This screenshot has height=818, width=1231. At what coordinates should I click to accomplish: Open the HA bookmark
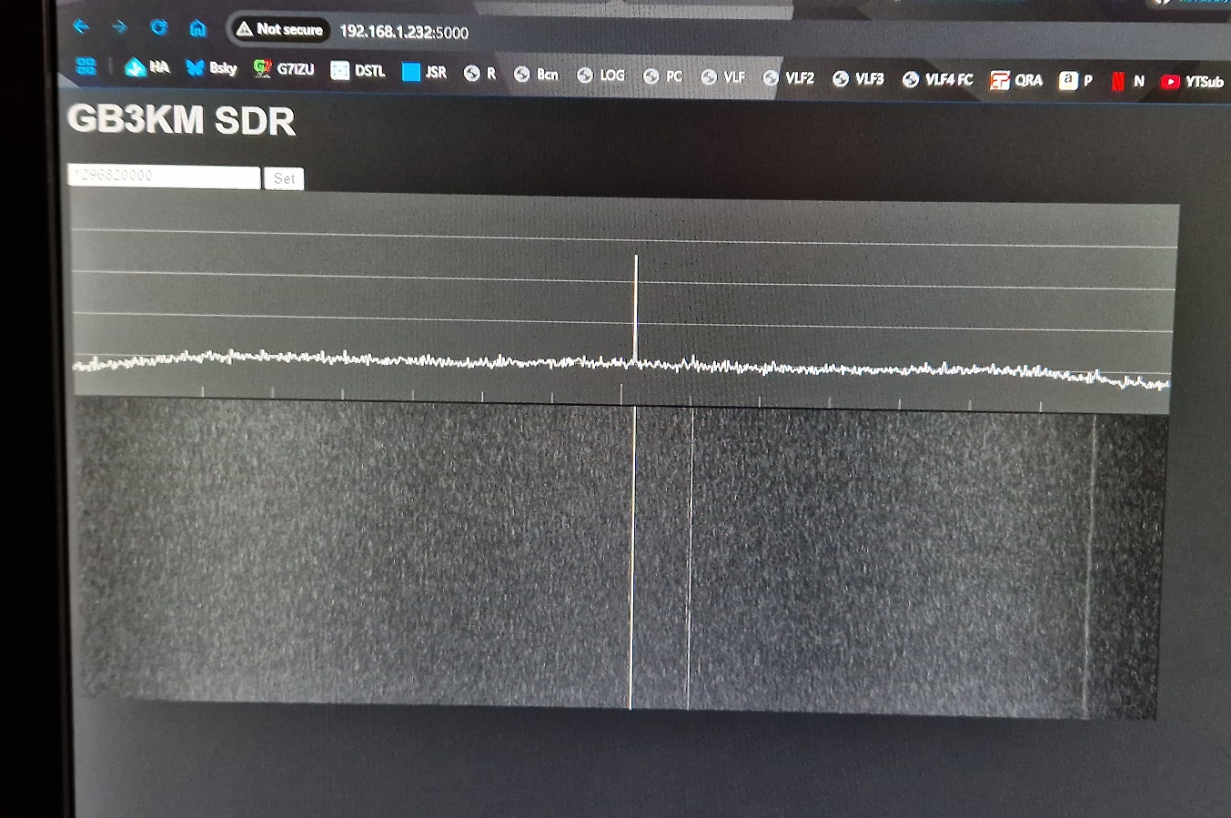[x=147, y=67]
